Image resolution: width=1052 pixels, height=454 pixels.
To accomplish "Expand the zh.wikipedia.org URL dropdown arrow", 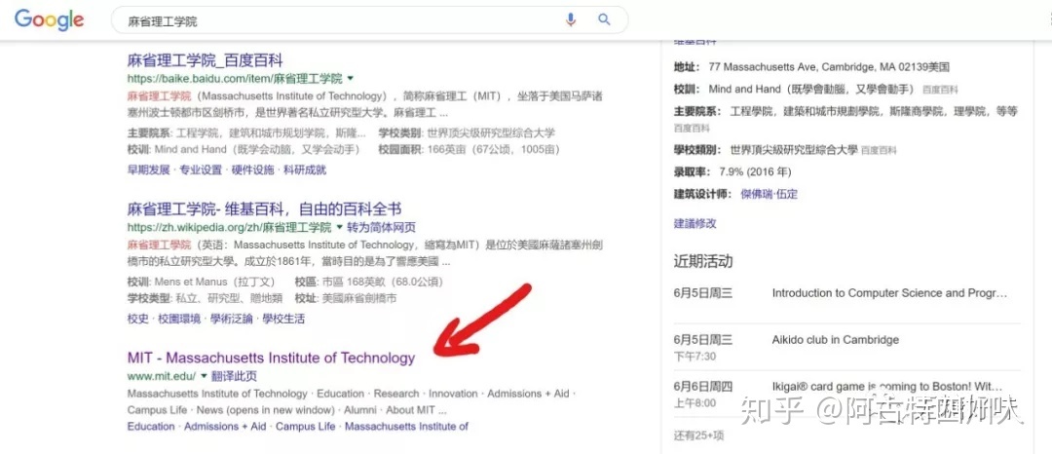I will [x=339, y=227].
